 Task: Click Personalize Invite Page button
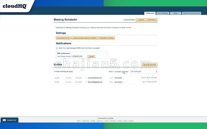point(106,38)
